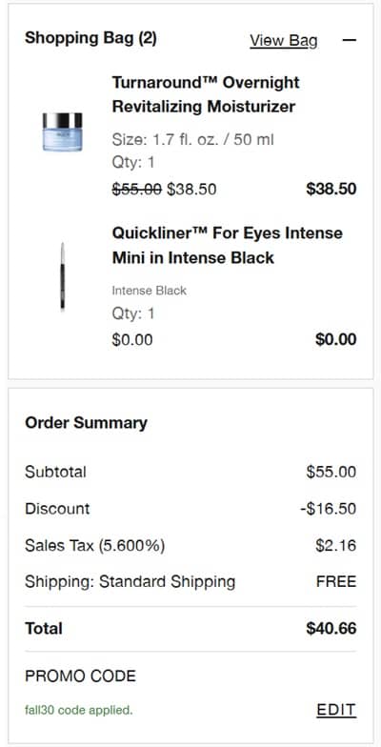Open the View Bag link
Image resolution: width=381 pixels, height=747 pixels.
[284, 41]
